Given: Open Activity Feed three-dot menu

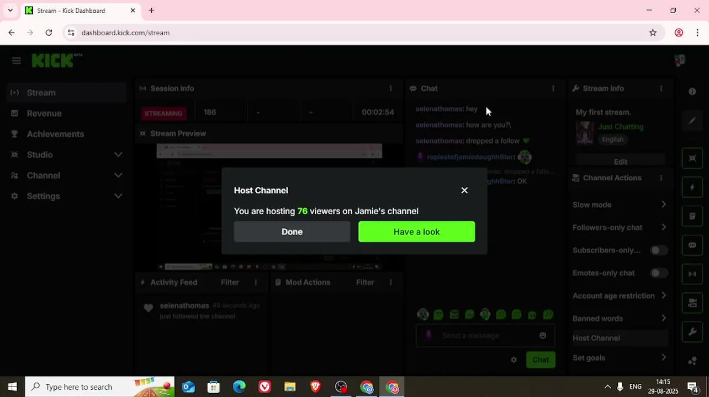Looking at the screenshot, I should pyautogui.click(x=256, y=282).
